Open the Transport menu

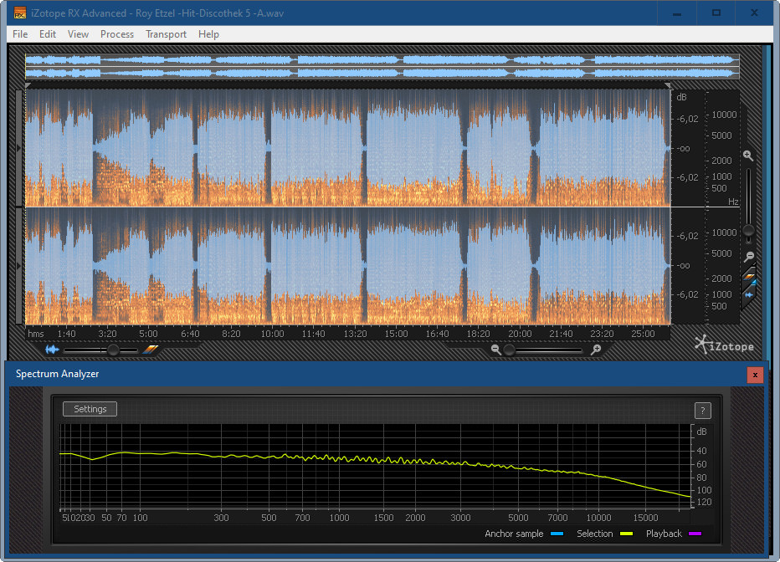pos(166,34)
